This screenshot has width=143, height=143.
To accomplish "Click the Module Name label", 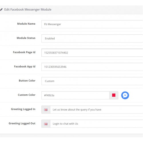I will (x=26, y=24).
